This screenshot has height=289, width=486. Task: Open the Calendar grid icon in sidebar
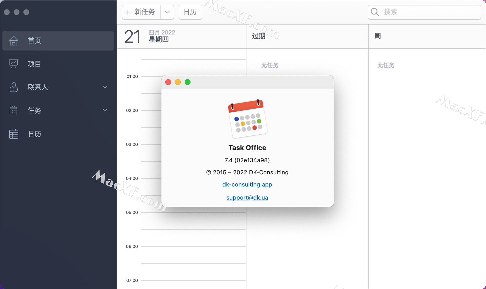click(14, 134)
